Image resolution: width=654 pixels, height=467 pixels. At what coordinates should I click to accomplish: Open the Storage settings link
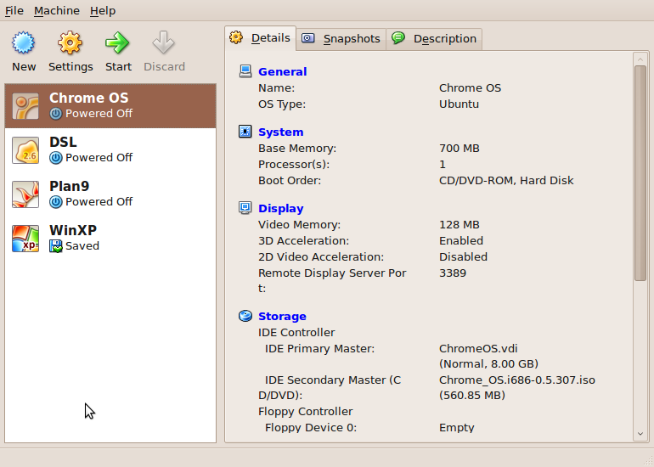[x=282, y=317]
